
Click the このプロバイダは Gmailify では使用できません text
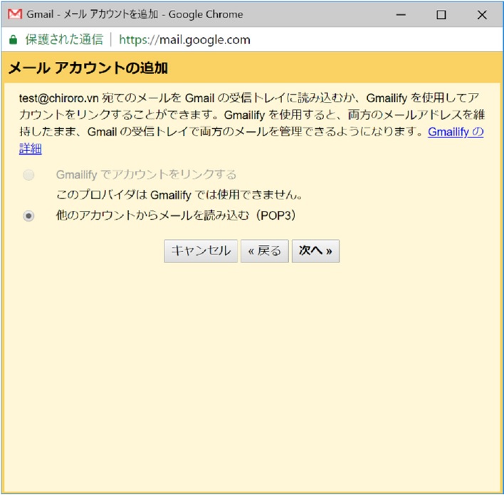coord(179,195)
